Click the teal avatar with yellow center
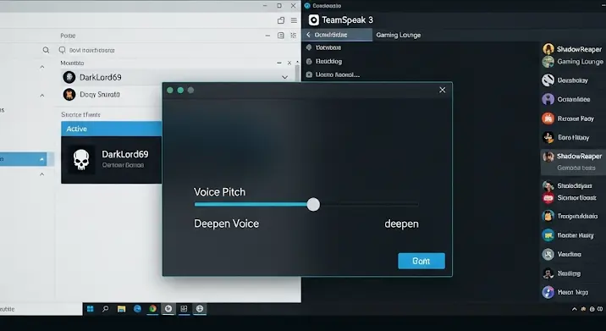This screenshot has height=331, width=606. point(548,234)
